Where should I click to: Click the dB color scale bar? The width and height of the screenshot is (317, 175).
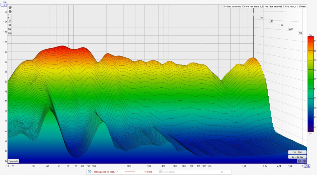pyautogui.click(x=310, y=84)
